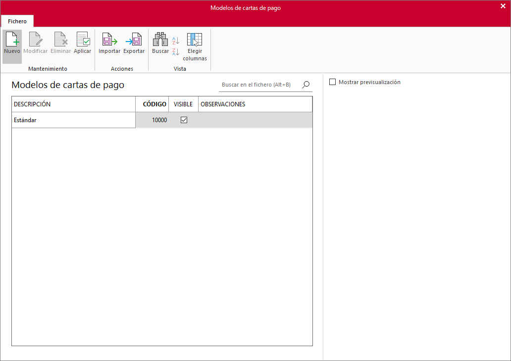Screen dimensions: 511x361
Task: Toggle the Visible checkbox for Estándar
Action: point(184,120)
